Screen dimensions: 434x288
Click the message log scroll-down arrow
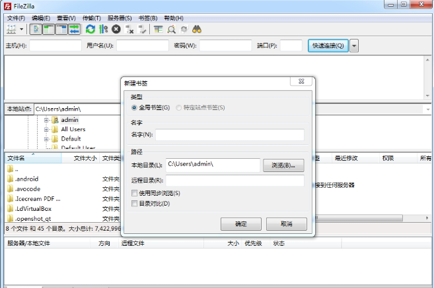tap(428, 96)
